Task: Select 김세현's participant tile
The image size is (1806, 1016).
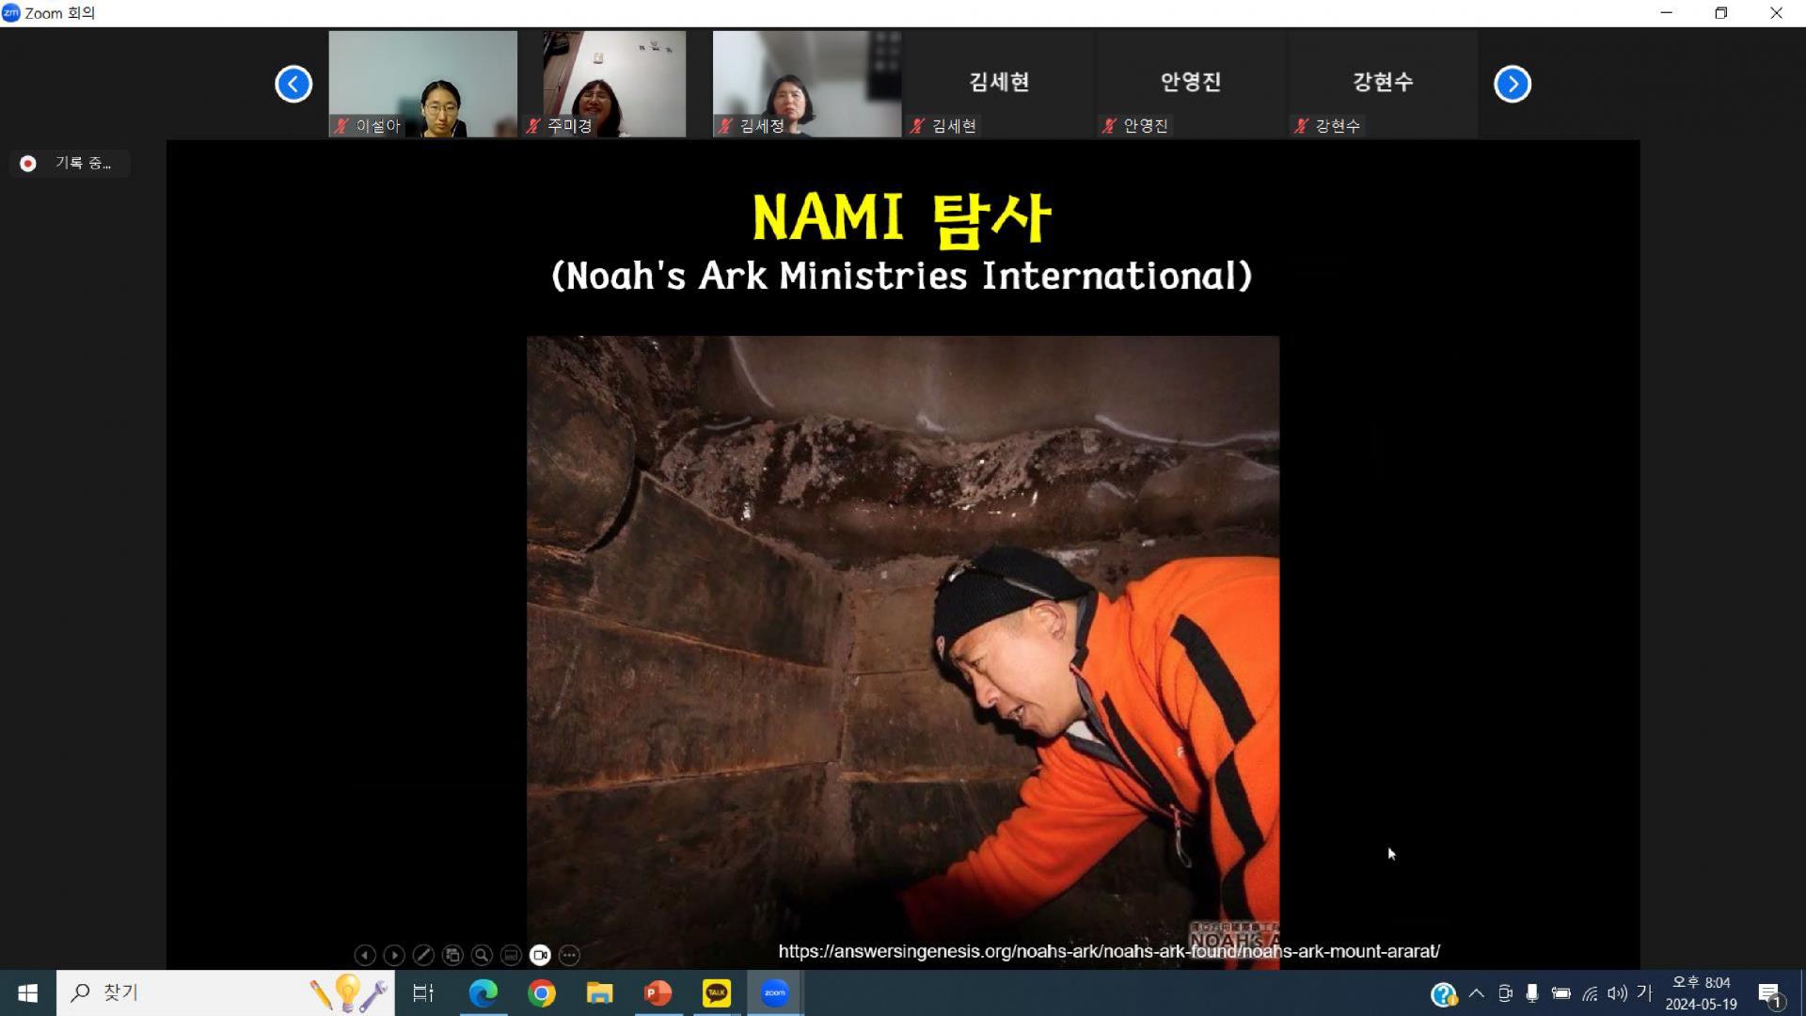Action: coord(999,84)
